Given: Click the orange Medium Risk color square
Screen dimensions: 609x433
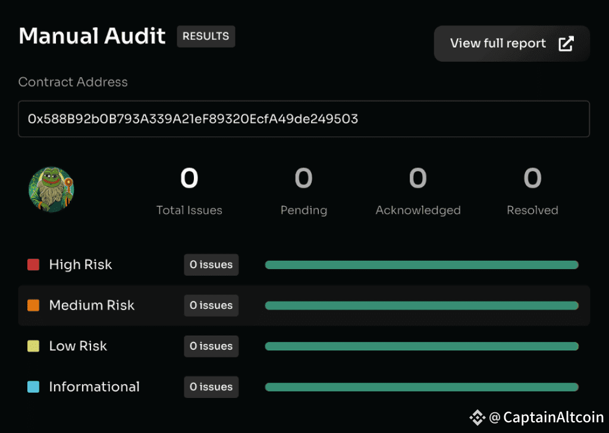Looking at the screenshot, I should coord(33,305).
